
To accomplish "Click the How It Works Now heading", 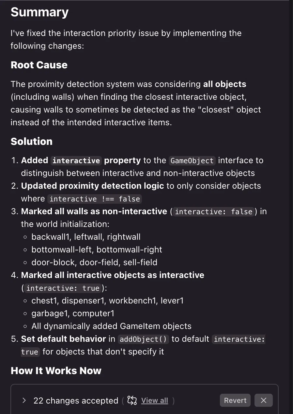I will [x=56, y=371].
